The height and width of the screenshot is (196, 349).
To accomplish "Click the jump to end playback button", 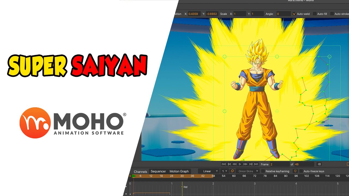I will point(256,164).
